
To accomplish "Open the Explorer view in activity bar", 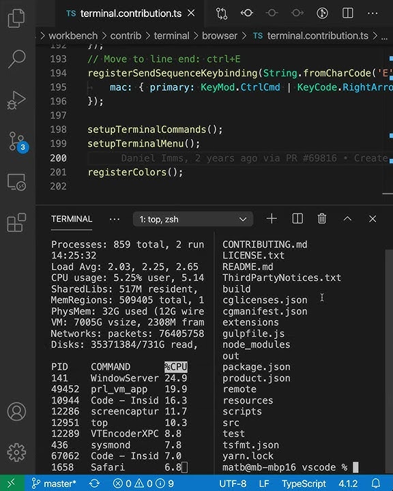I will coord(16,18).
